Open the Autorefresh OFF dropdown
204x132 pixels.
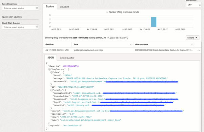[194, 5]
